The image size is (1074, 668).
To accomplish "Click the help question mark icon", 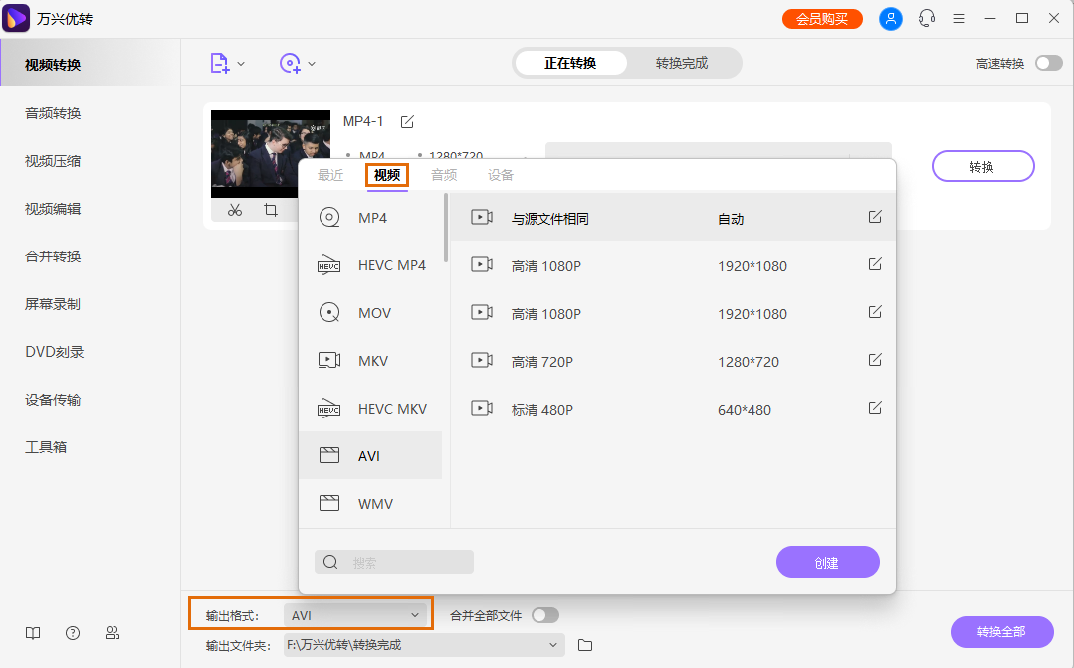I will (72, 633).
